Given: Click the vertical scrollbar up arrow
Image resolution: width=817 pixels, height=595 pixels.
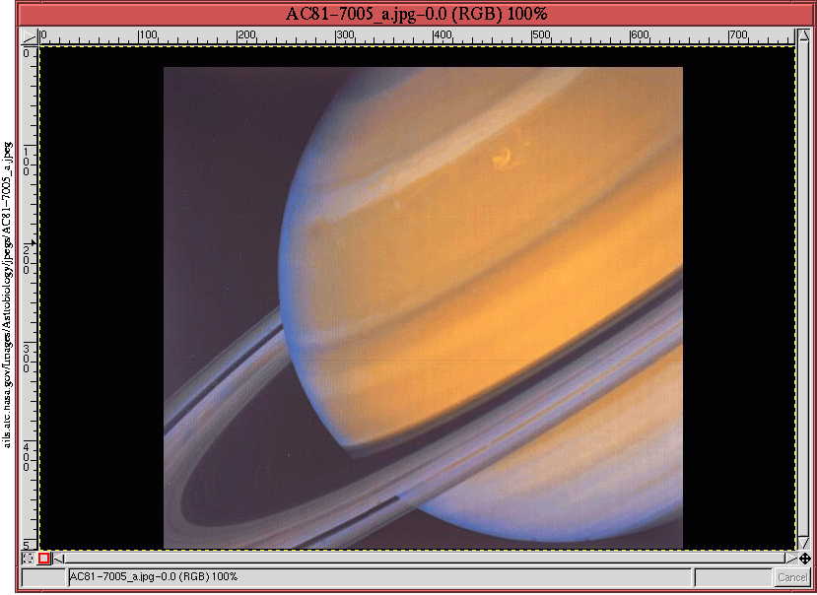Looking at the screenshot, I should pos(804,35).
